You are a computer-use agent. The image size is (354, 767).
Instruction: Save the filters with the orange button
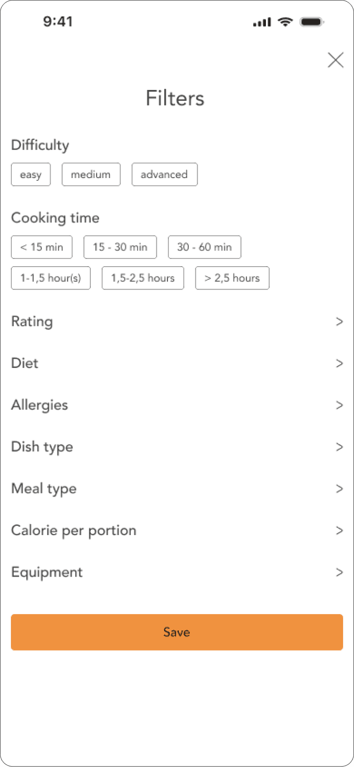(x=177, y=632)
